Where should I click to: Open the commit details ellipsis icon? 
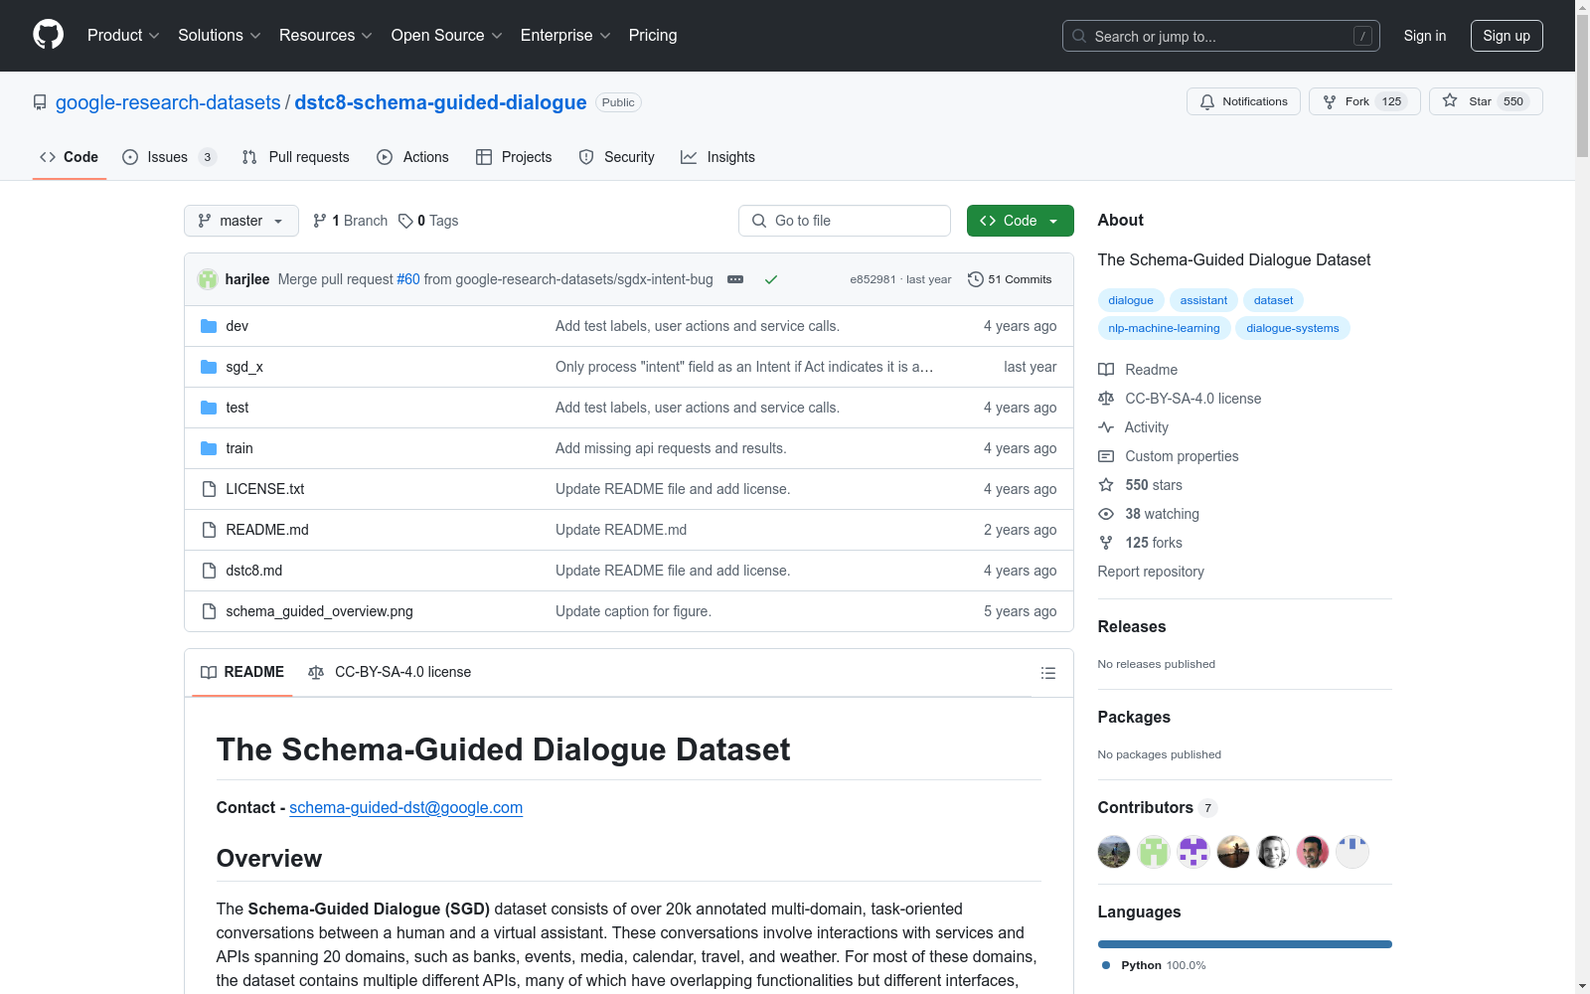[735, 279]
